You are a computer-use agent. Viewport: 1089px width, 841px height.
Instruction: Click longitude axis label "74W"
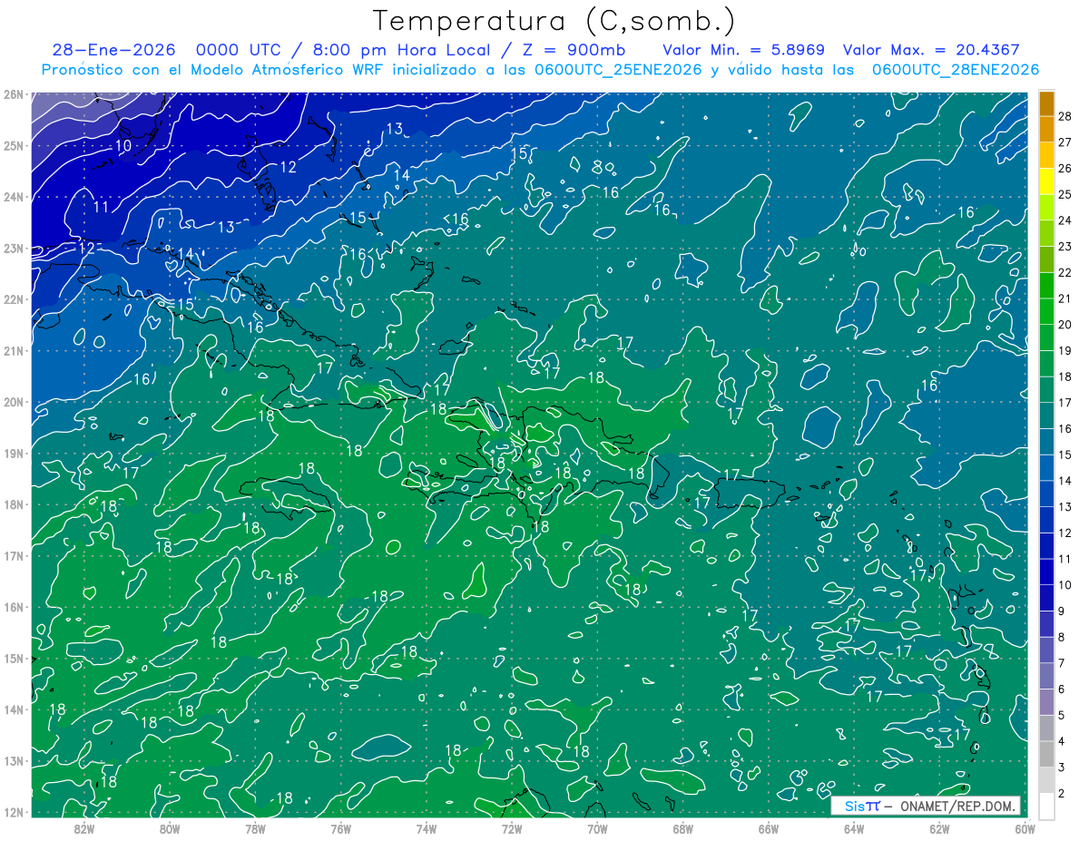tap(427, 828)
